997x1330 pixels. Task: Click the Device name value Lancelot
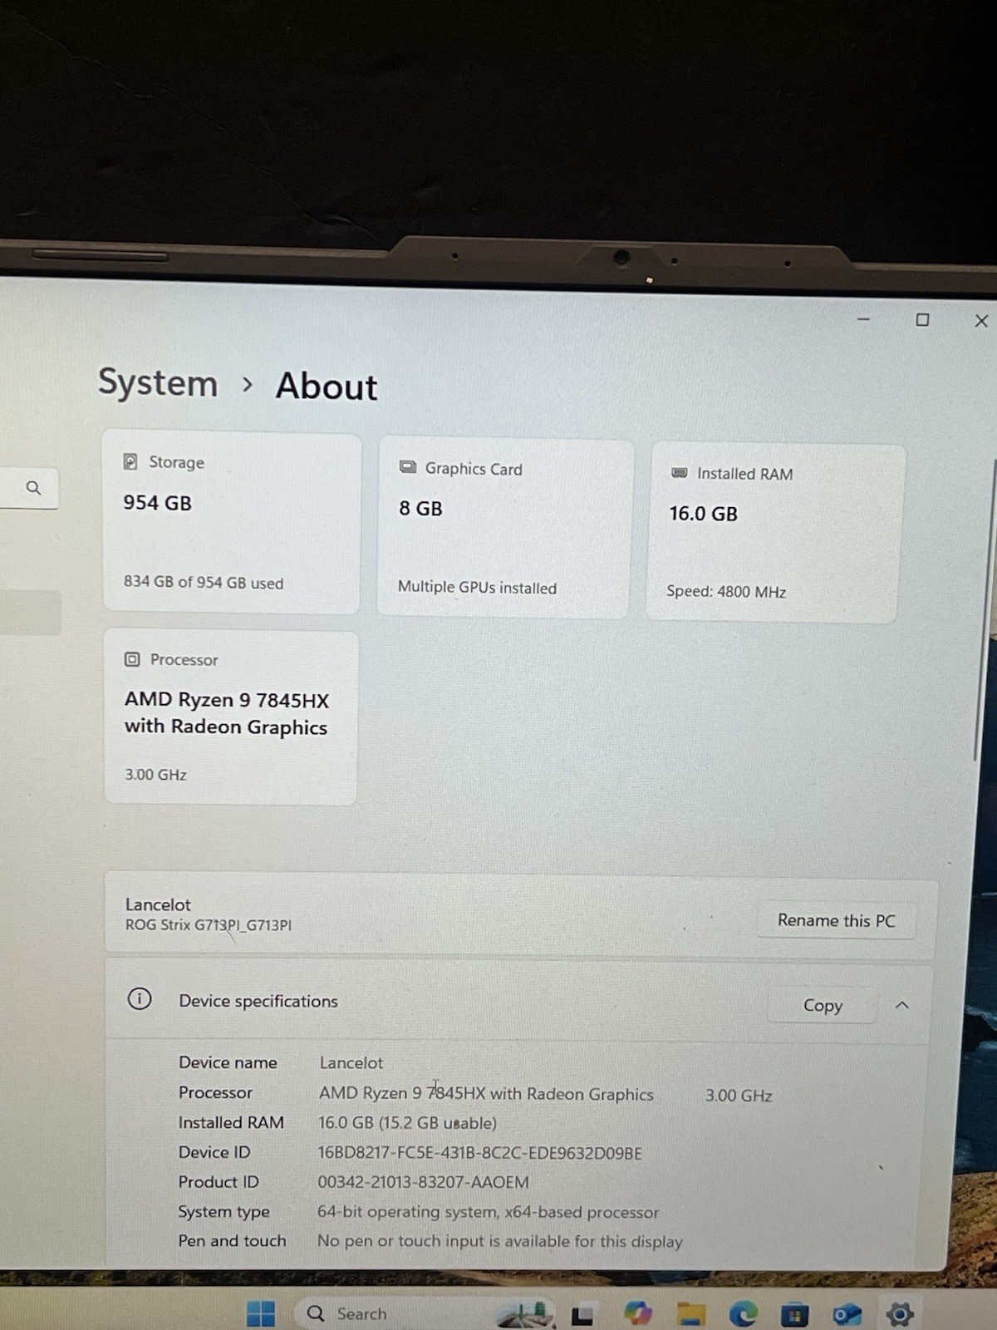(x=351, y=1063)
